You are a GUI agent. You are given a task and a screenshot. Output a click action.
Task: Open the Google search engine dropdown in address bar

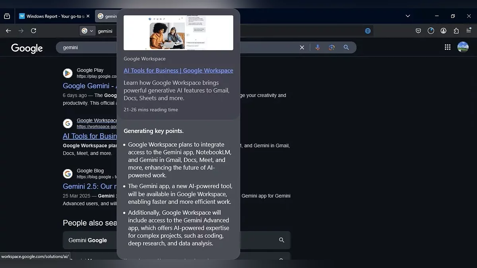click(x=87, y=31)
